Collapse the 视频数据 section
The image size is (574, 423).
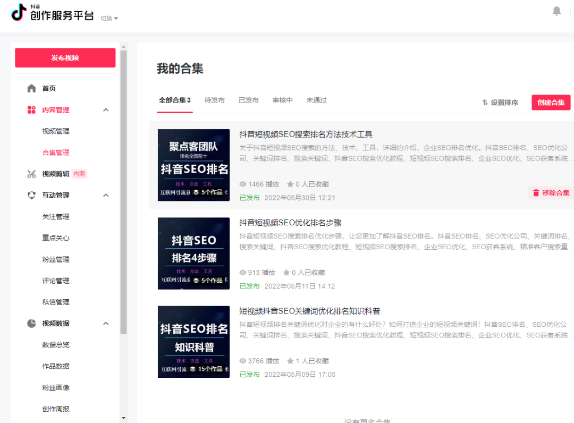pyautogui.click(x=106, y=323)
